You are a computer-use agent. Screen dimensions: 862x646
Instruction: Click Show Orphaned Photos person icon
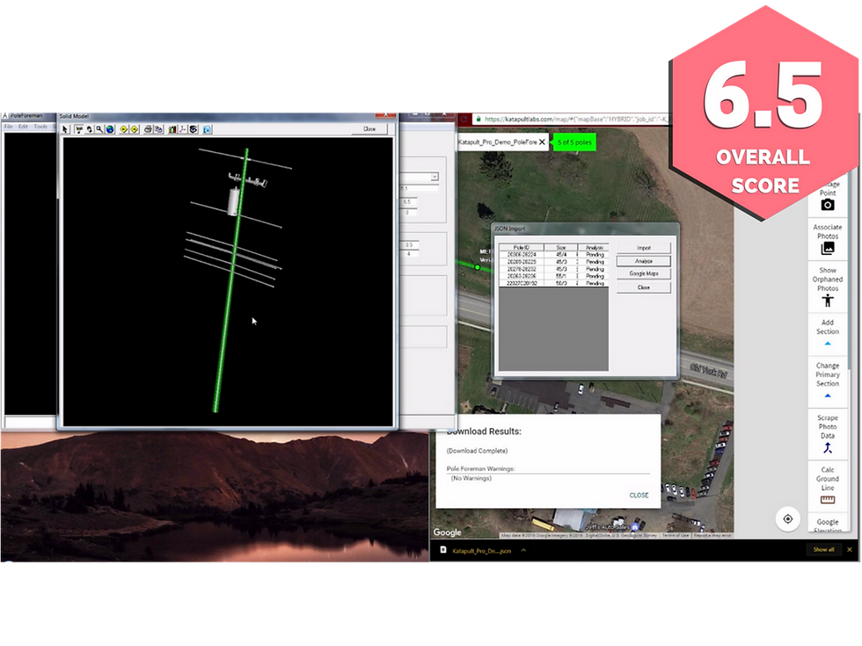[x=828, y=301]
